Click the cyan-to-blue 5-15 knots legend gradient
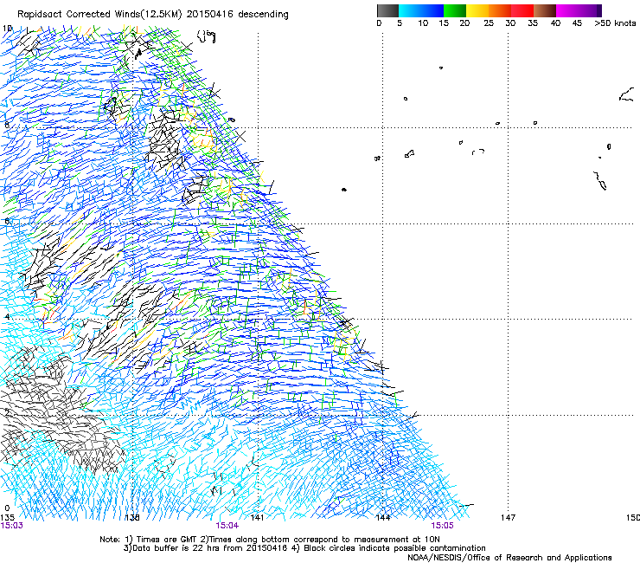This screenshot has width=640, height=563. click(x=421, y=10)
